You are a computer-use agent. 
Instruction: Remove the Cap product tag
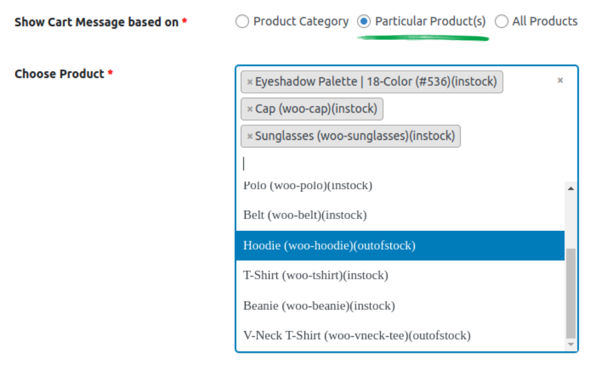(x=250, y=110)
